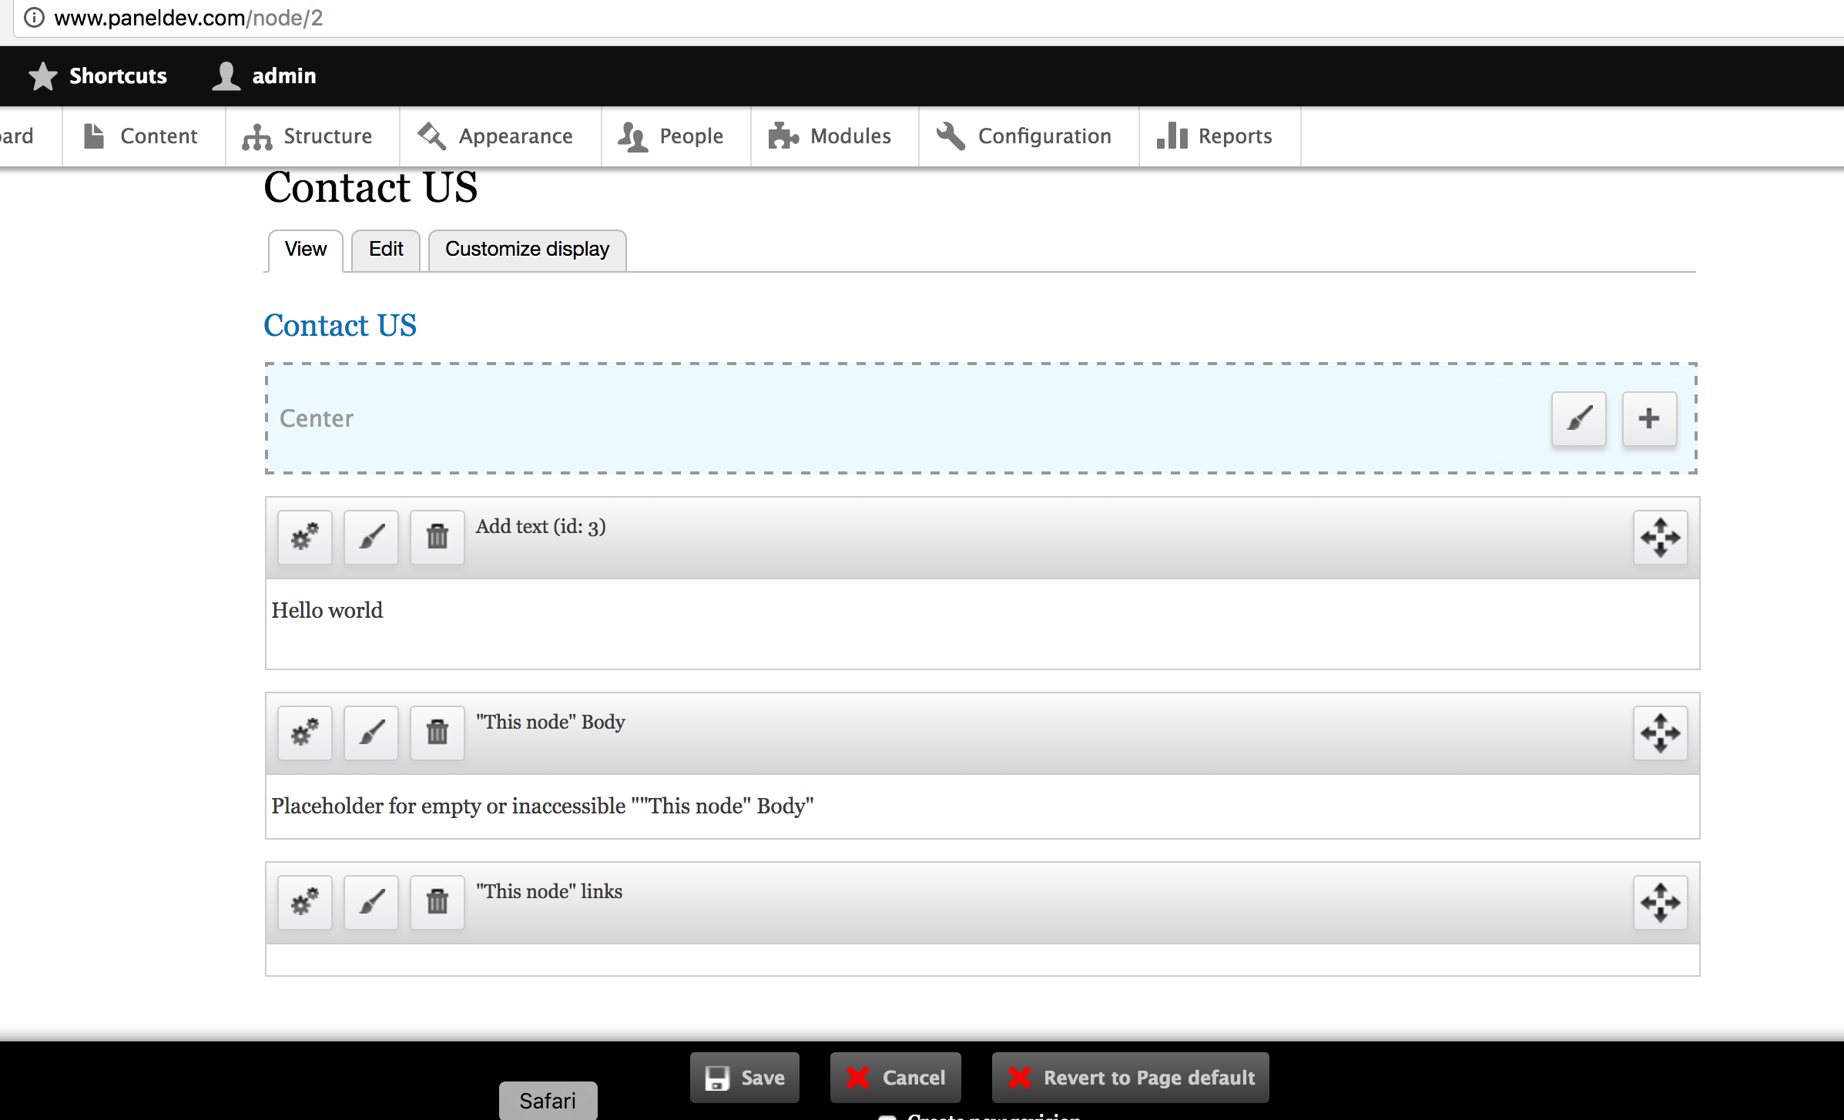Image resolution: width=1844 pixels, height=1120 pixels.
Task: Change Center region style with brush icon
Action: pyautogui.click(x=1579, y=418)
